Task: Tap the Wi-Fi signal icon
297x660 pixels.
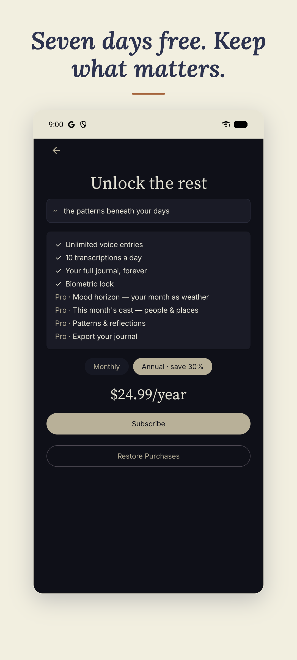Action: 226,124
